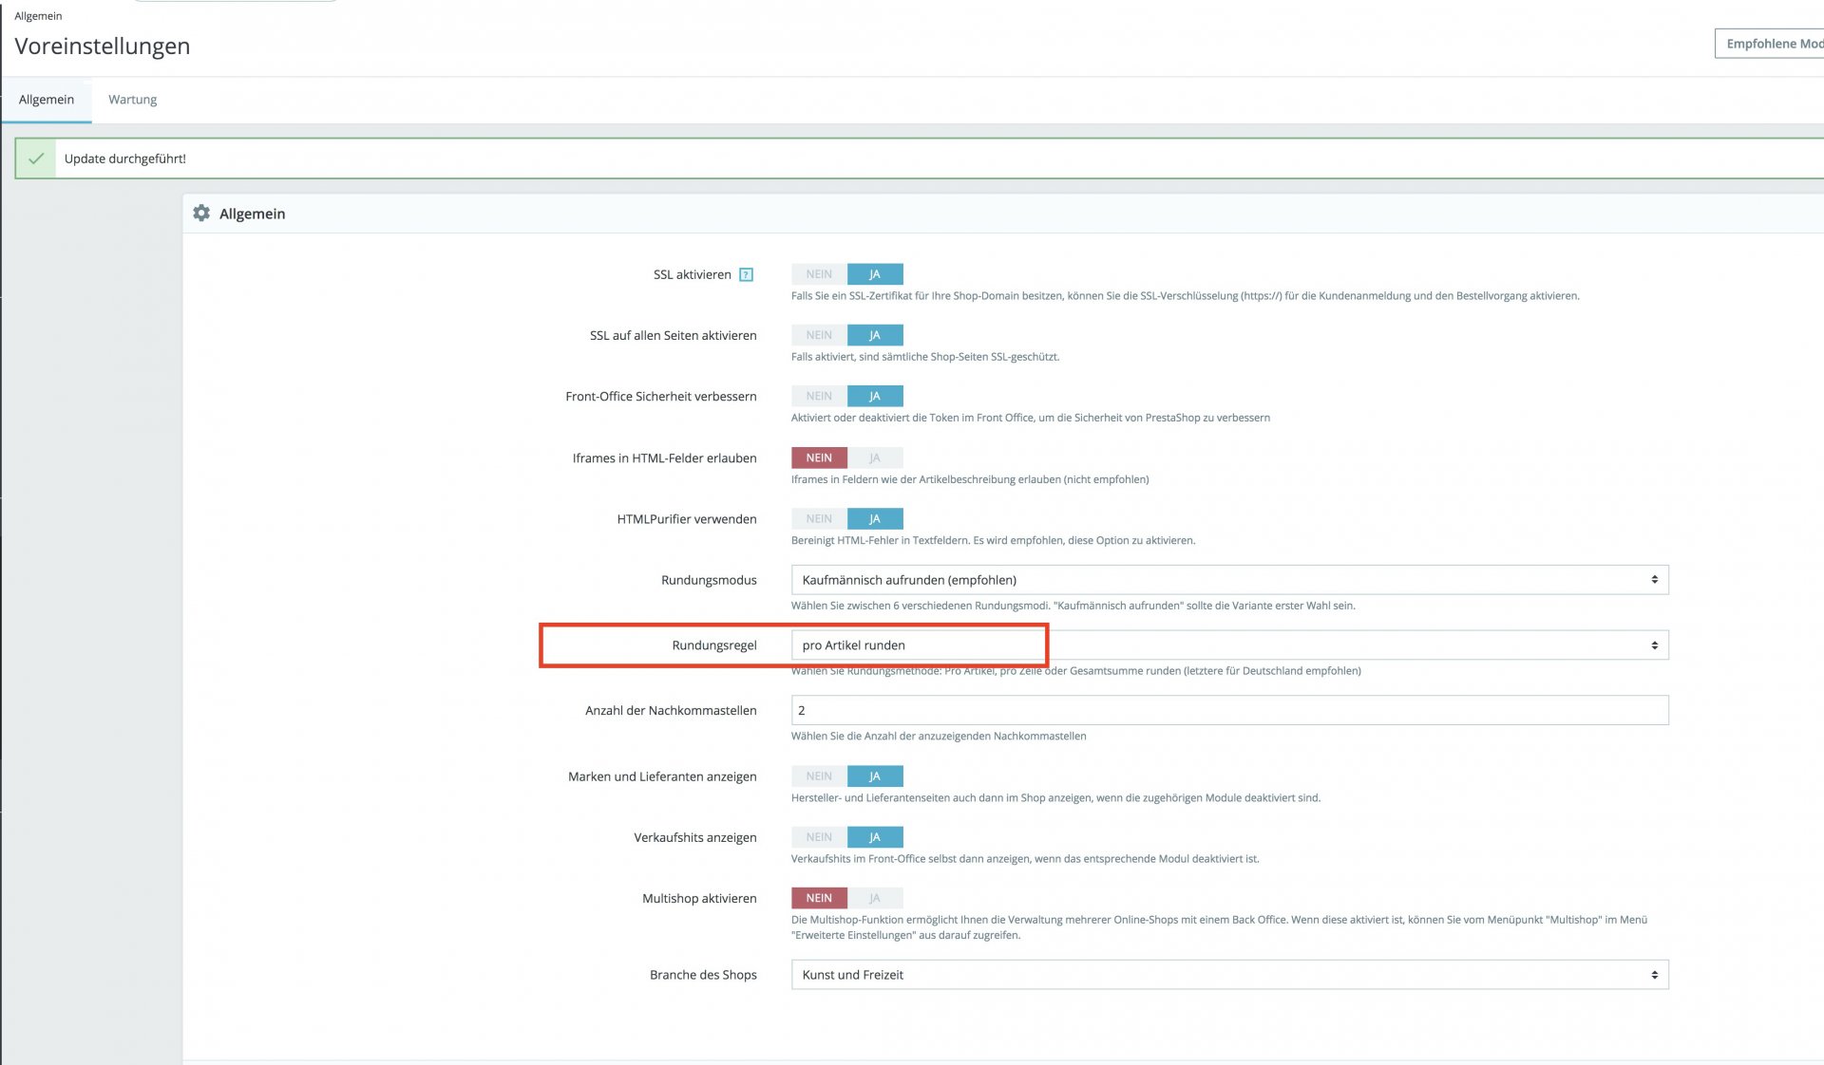1824x1065 pixels.
Task: Enable Iframes in HTML-Felder with JA
Action: coord(875,458)
